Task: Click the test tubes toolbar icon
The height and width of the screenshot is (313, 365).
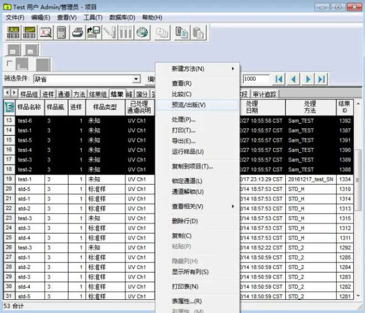Action: pos(126,33)
